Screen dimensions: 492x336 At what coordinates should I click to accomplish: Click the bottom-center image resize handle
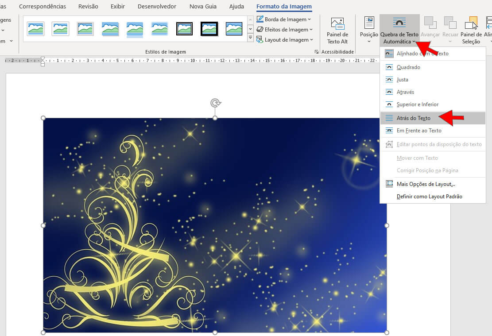(x=215, y=332)
